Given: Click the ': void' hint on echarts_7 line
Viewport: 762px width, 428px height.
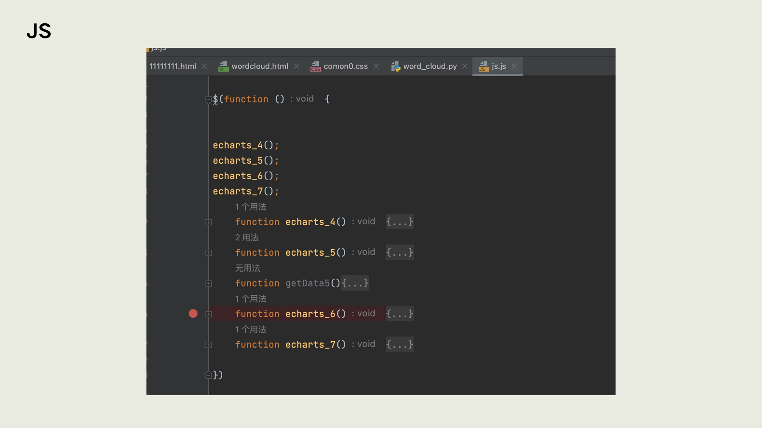Looking at the screenshot, I should coord(363,344).
